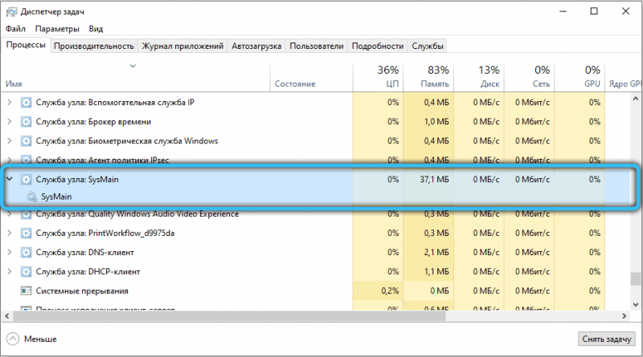Viewport: 643px width, 357px height.
Task: Expand the PrintWorkflow_d9975da row
Action: 10,233
